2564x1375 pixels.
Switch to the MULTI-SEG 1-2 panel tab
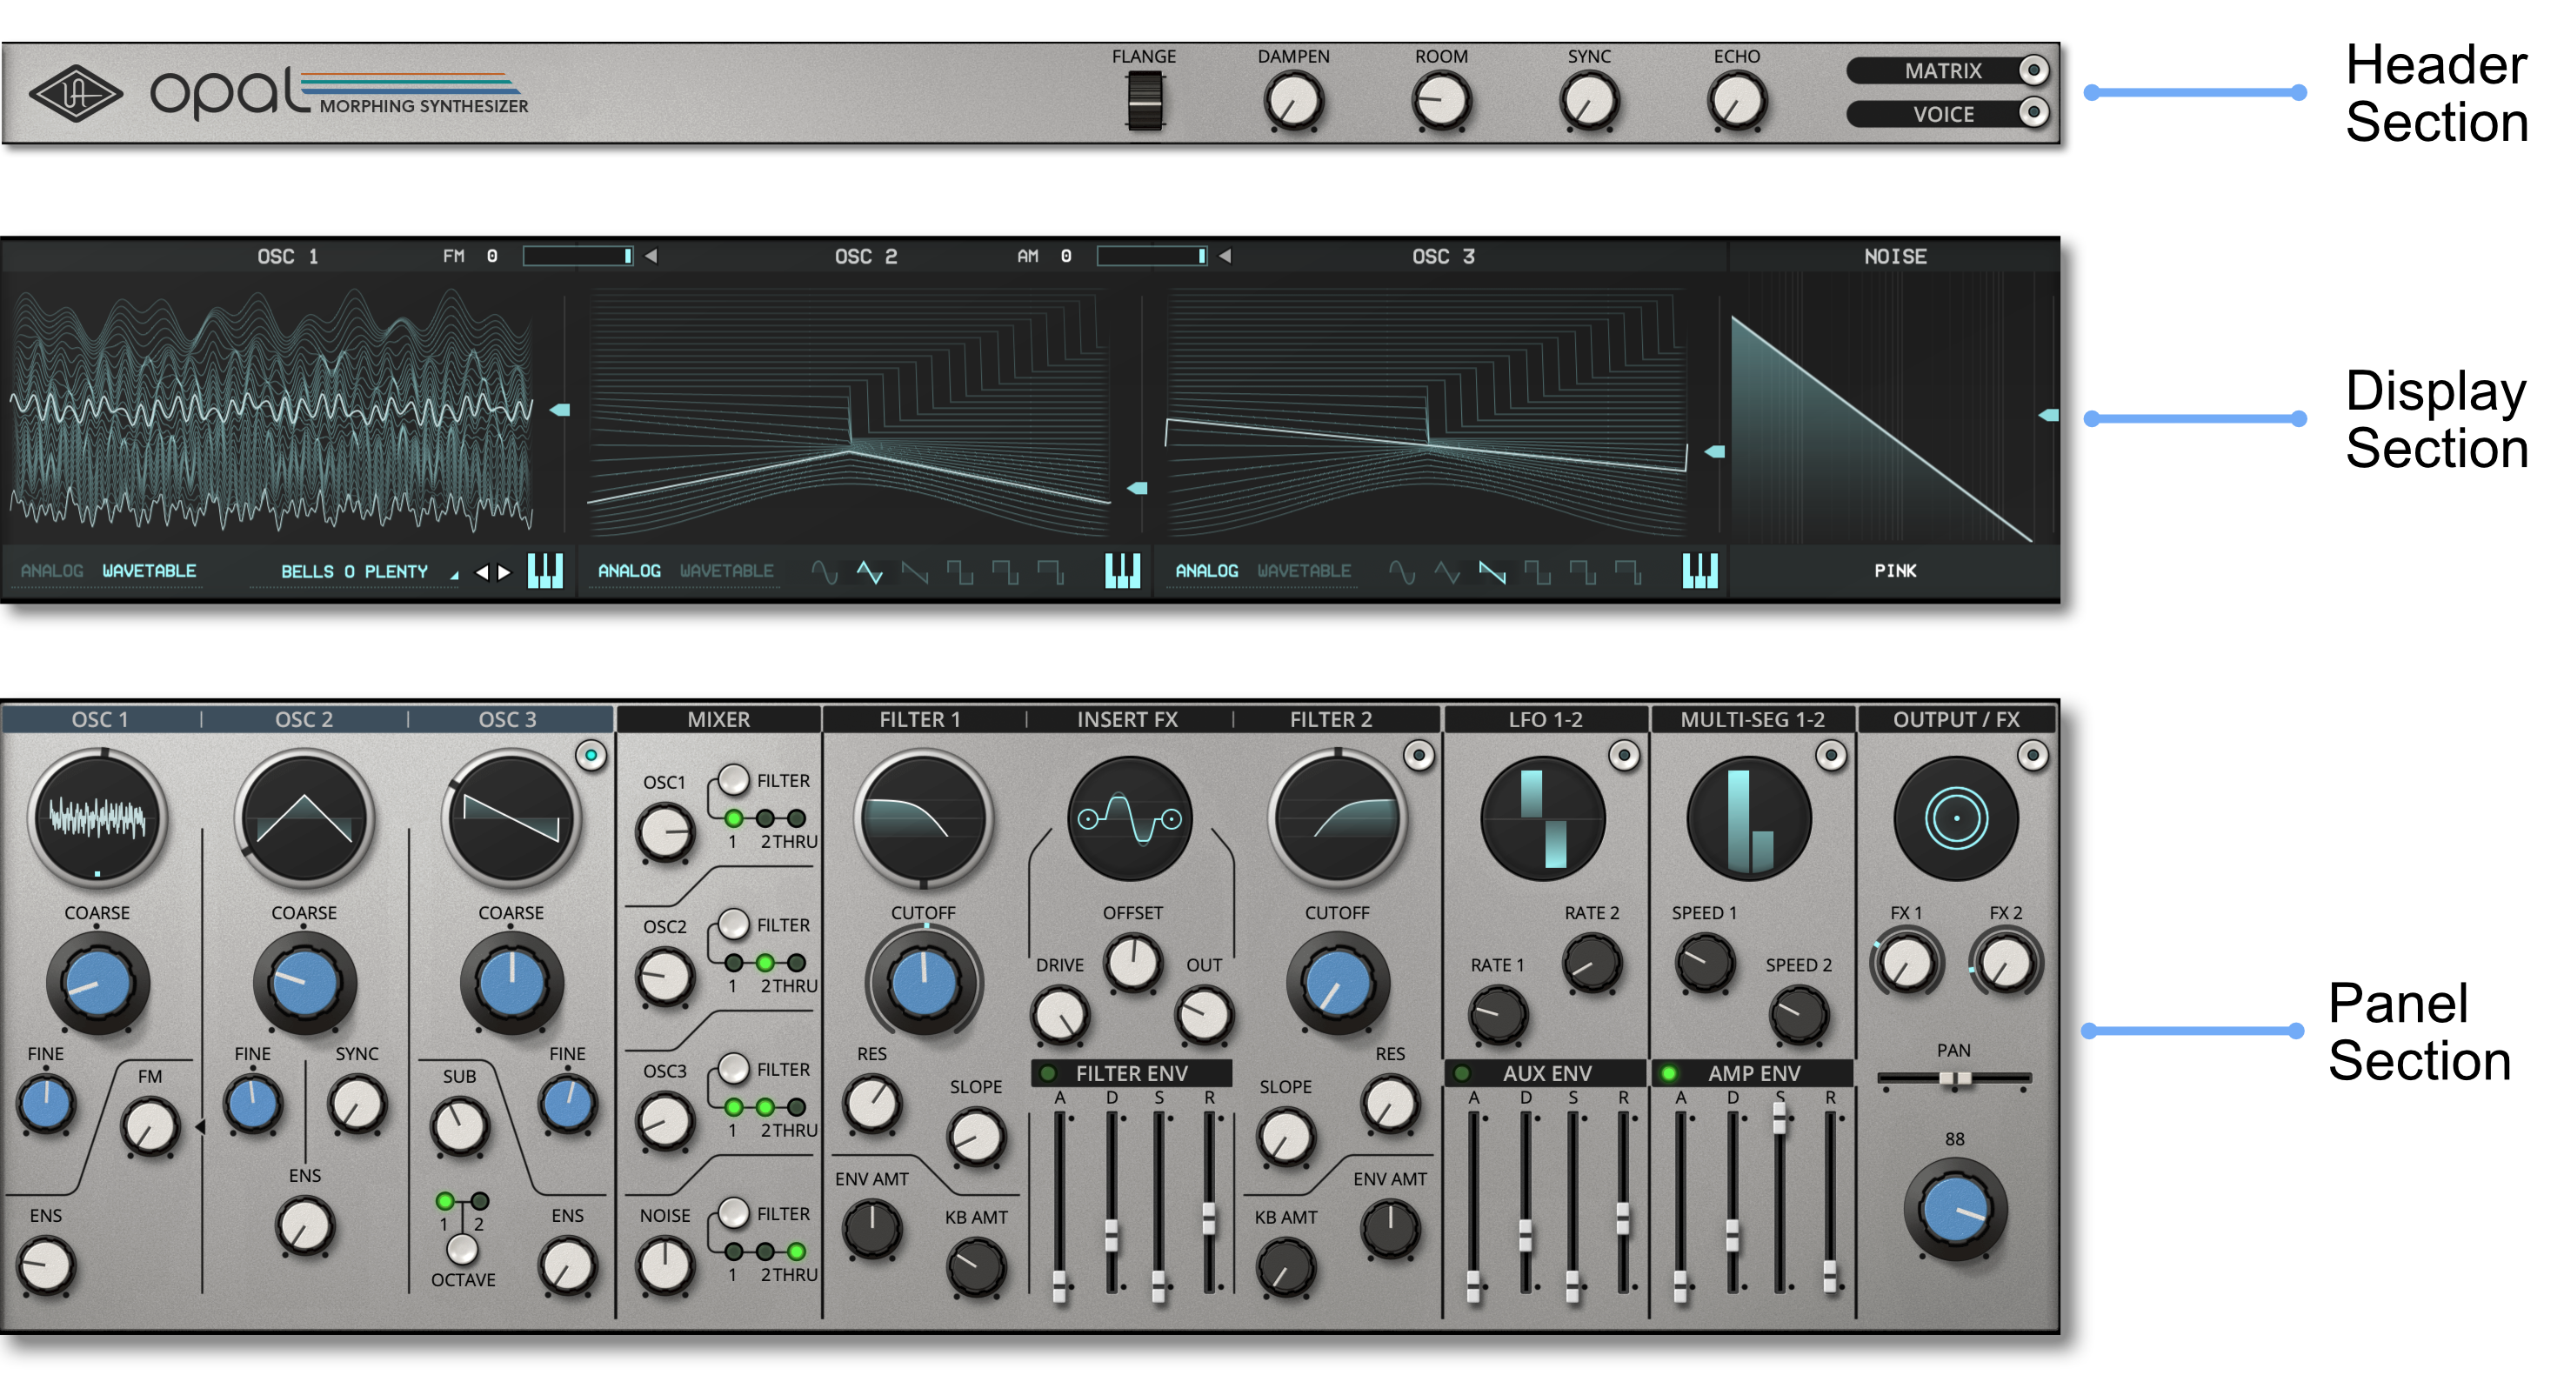1753,719
